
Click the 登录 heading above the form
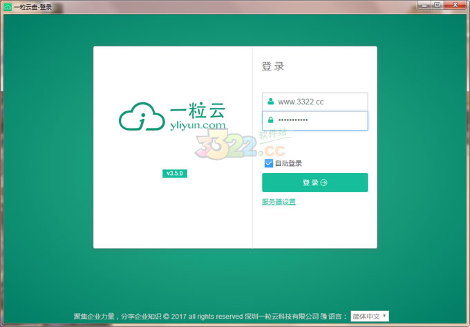(x=273, y=66)
